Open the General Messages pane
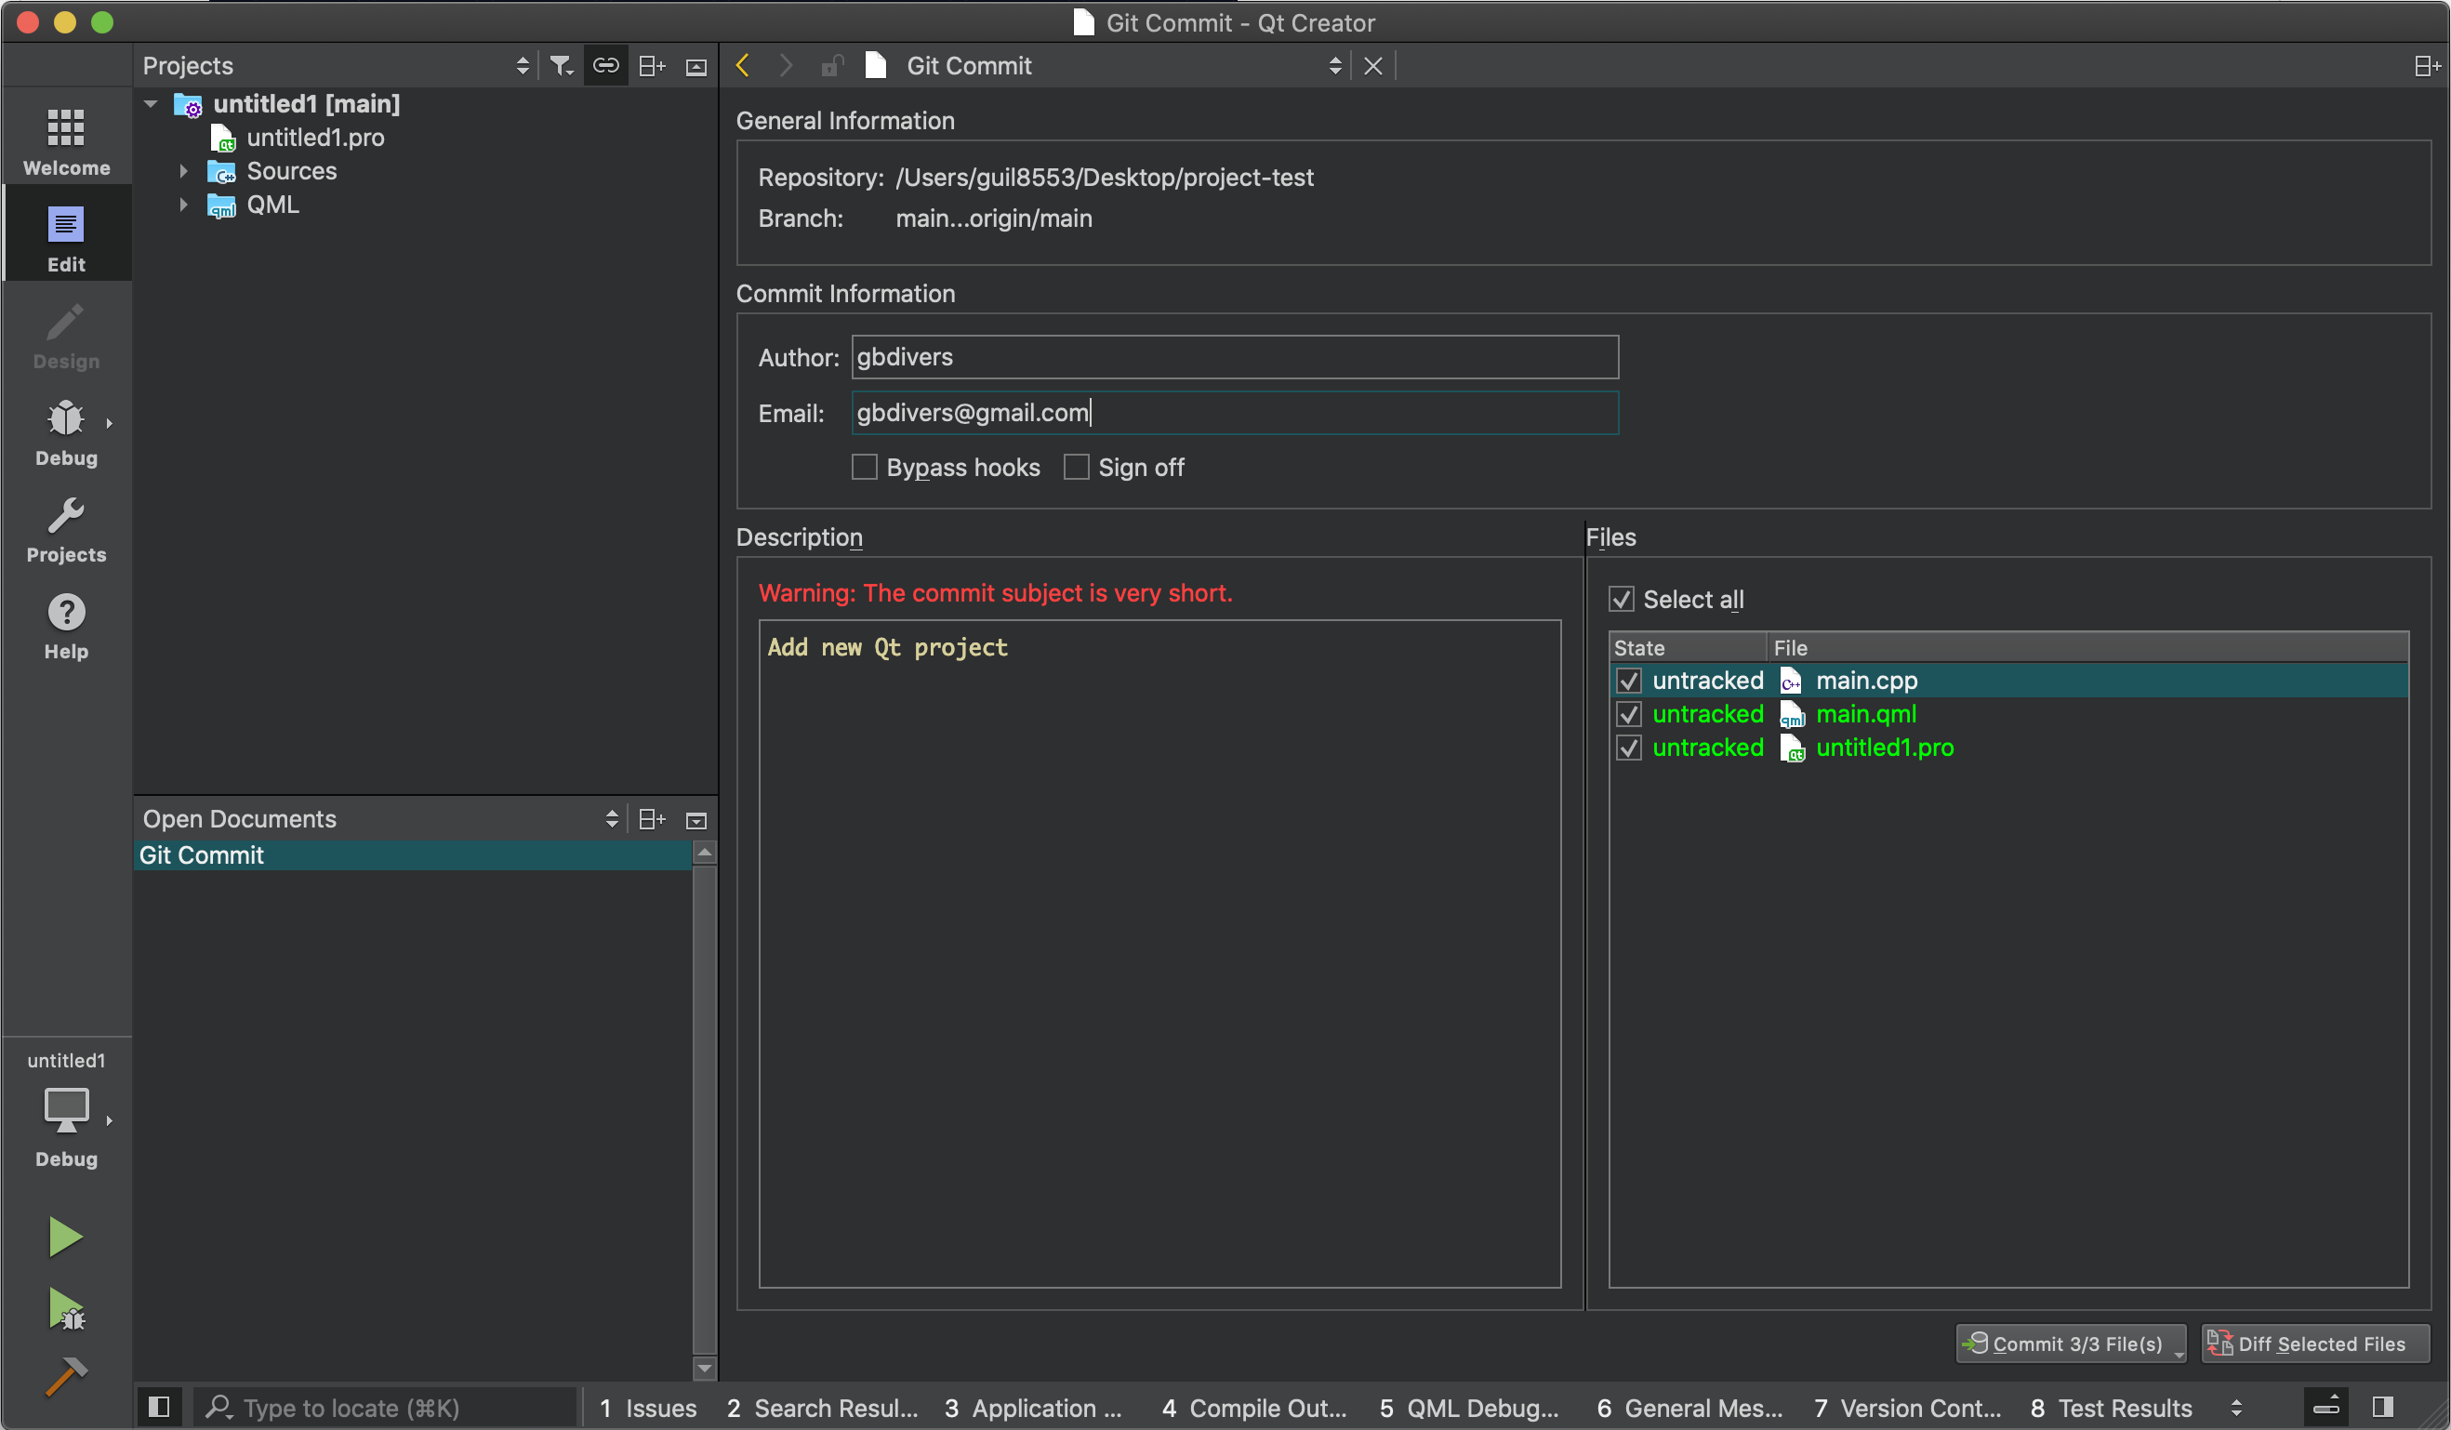The width and height of the screenshot is (2451, 1430). [1689, 1408]
